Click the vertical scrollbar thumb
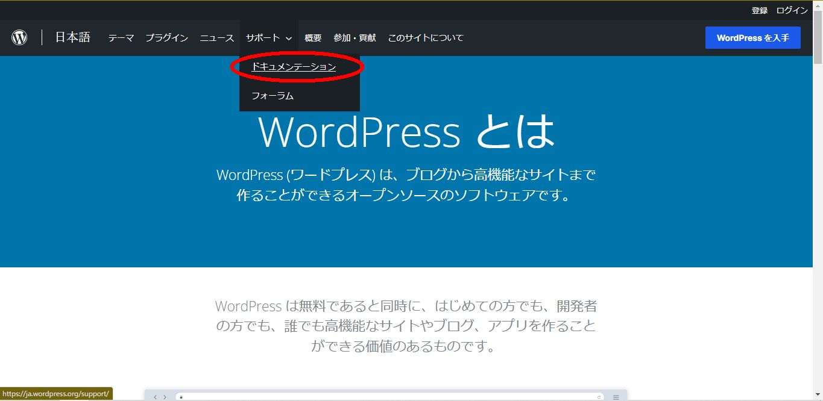The width and height of the screenshot is (823, 401). (x=818, y=36)
